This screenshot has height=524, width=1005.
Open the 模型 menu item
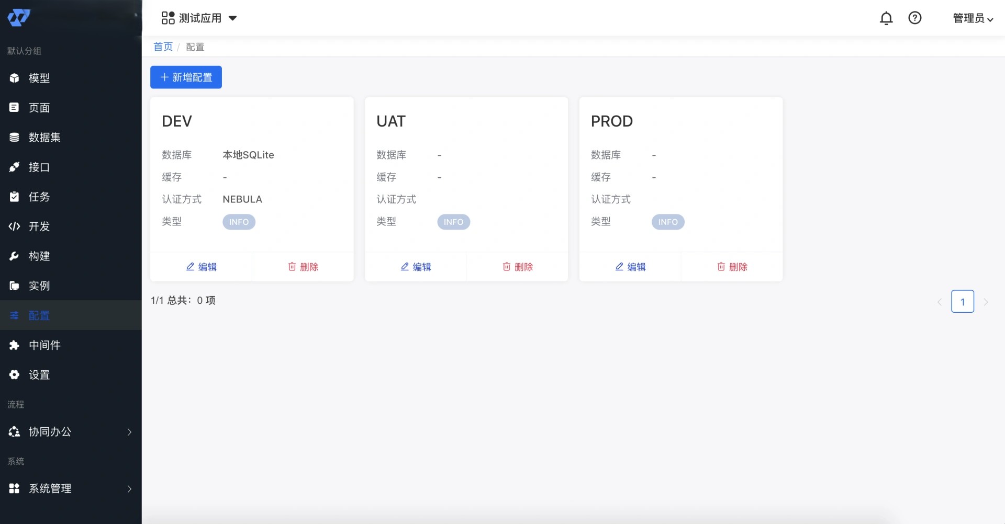(71, 78)
